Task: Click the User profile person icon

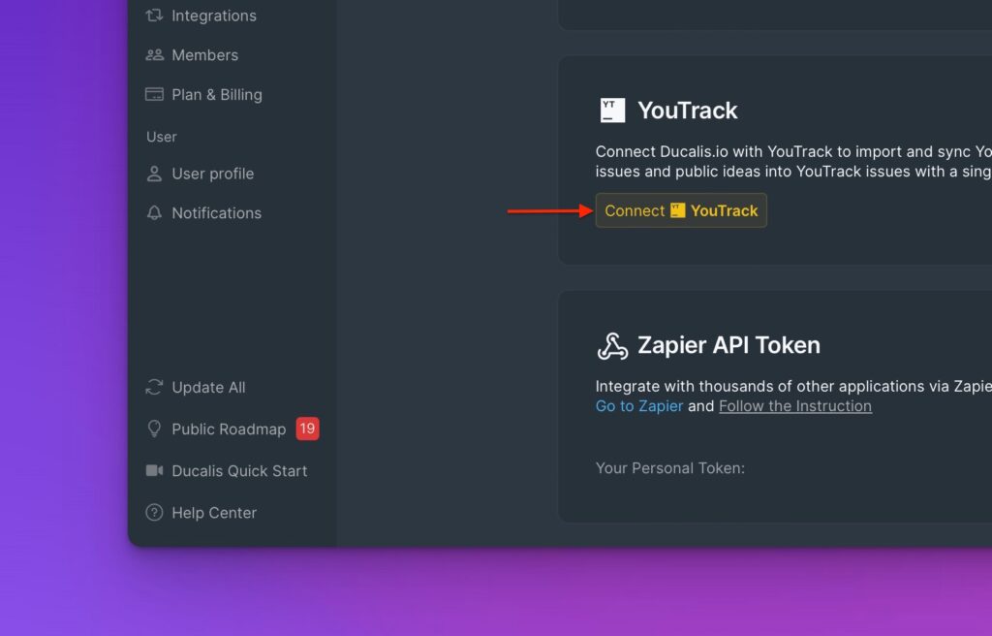Action: [x=154, y=174]
